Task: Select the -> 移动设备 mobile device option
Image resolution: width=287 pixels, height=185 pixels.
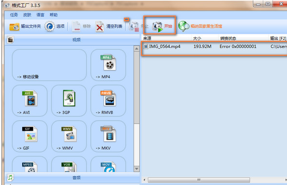Action: [49, 65]
